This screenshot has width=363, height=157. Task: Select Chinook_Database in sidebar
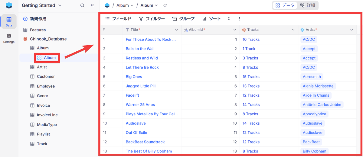pyautogui.click(x=48, y=39)
